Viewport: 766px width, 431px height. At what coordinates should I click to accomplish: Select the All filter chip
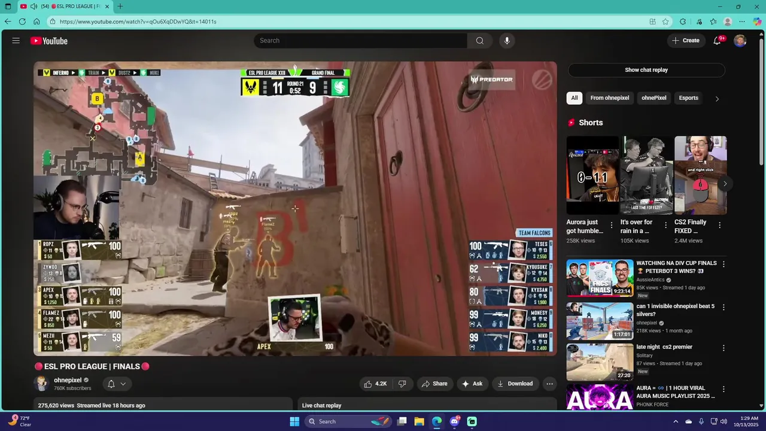point(574,98)
